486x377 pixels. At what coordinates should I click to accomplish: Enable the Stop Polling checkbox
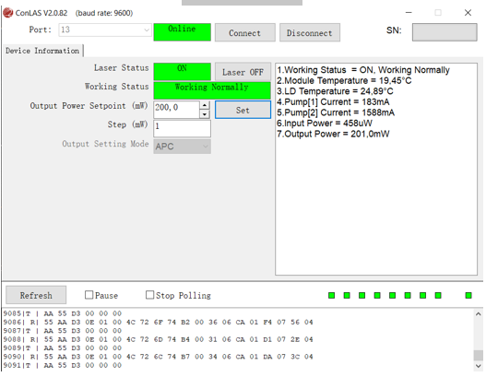(x=149, y=295)
